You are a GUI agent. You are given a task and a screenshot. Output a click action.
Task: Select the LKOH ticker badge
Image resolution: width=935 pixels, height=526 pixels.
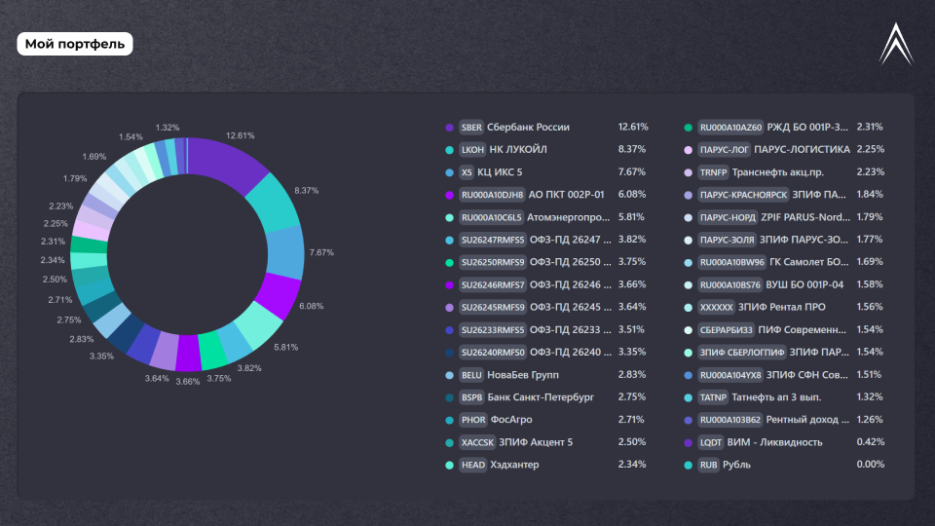472,150
